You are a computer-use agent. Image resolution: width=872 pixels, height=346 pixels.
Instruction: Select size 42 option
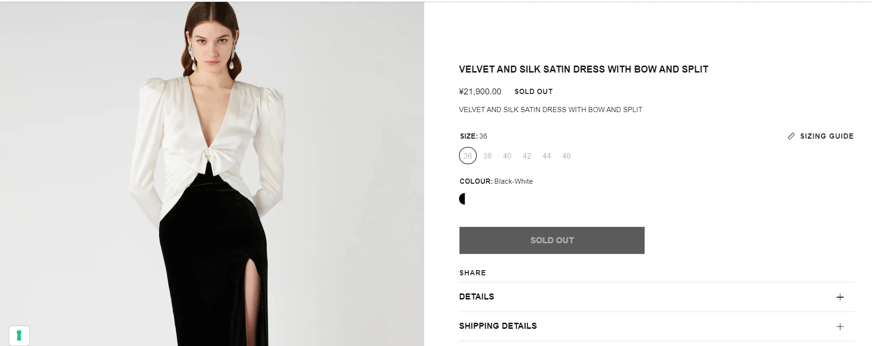point(526,156)
